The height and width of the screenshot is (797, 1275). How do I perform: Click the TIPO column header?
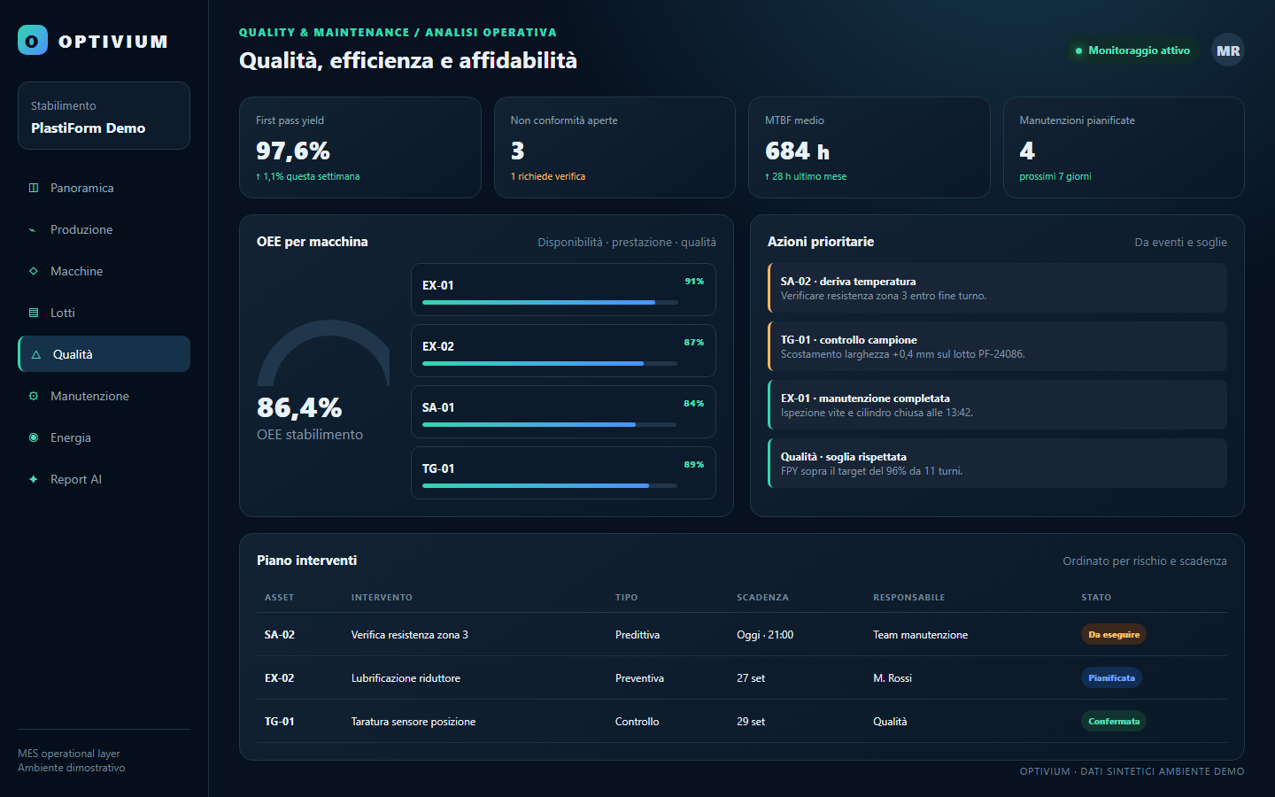point(627,598)
